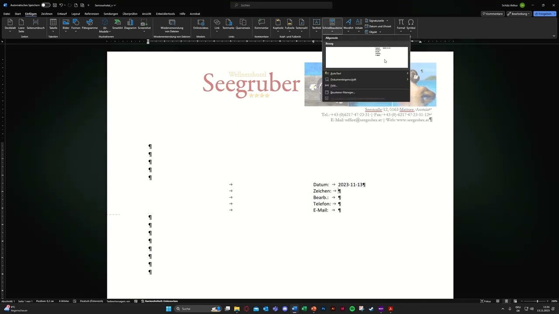Viewport: 559px width, 314px height.
Task: Click the Screenshot tool
Action: click(144, 24)
